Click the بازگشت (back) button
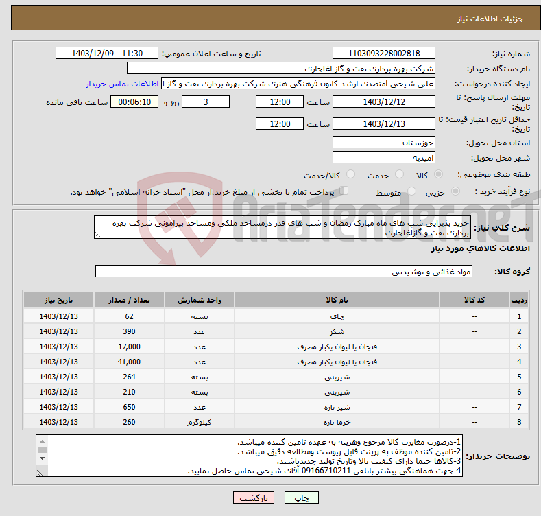Viewport: 541px width, 516px height. [x=254, y=497]
